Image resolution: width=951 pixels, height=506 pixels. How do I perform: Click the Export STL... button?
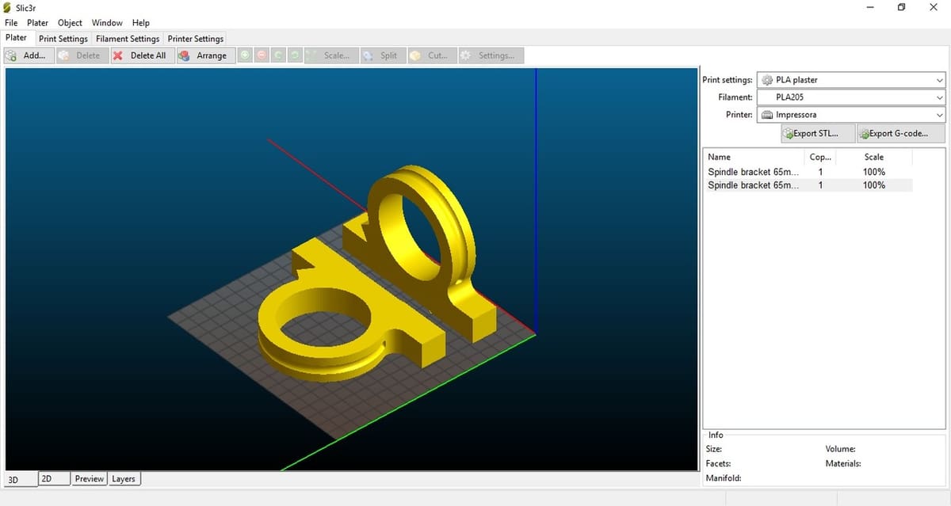click(x=818, y=134)
